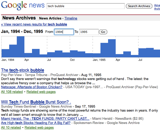Click the From year field showing 1994
The image size is (160, 130).
tap(64, 32)
